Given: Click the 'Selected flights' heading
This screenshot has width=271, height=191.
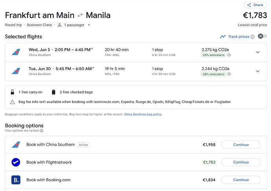Looking at the screenshot, I should [x=24, y=37].
